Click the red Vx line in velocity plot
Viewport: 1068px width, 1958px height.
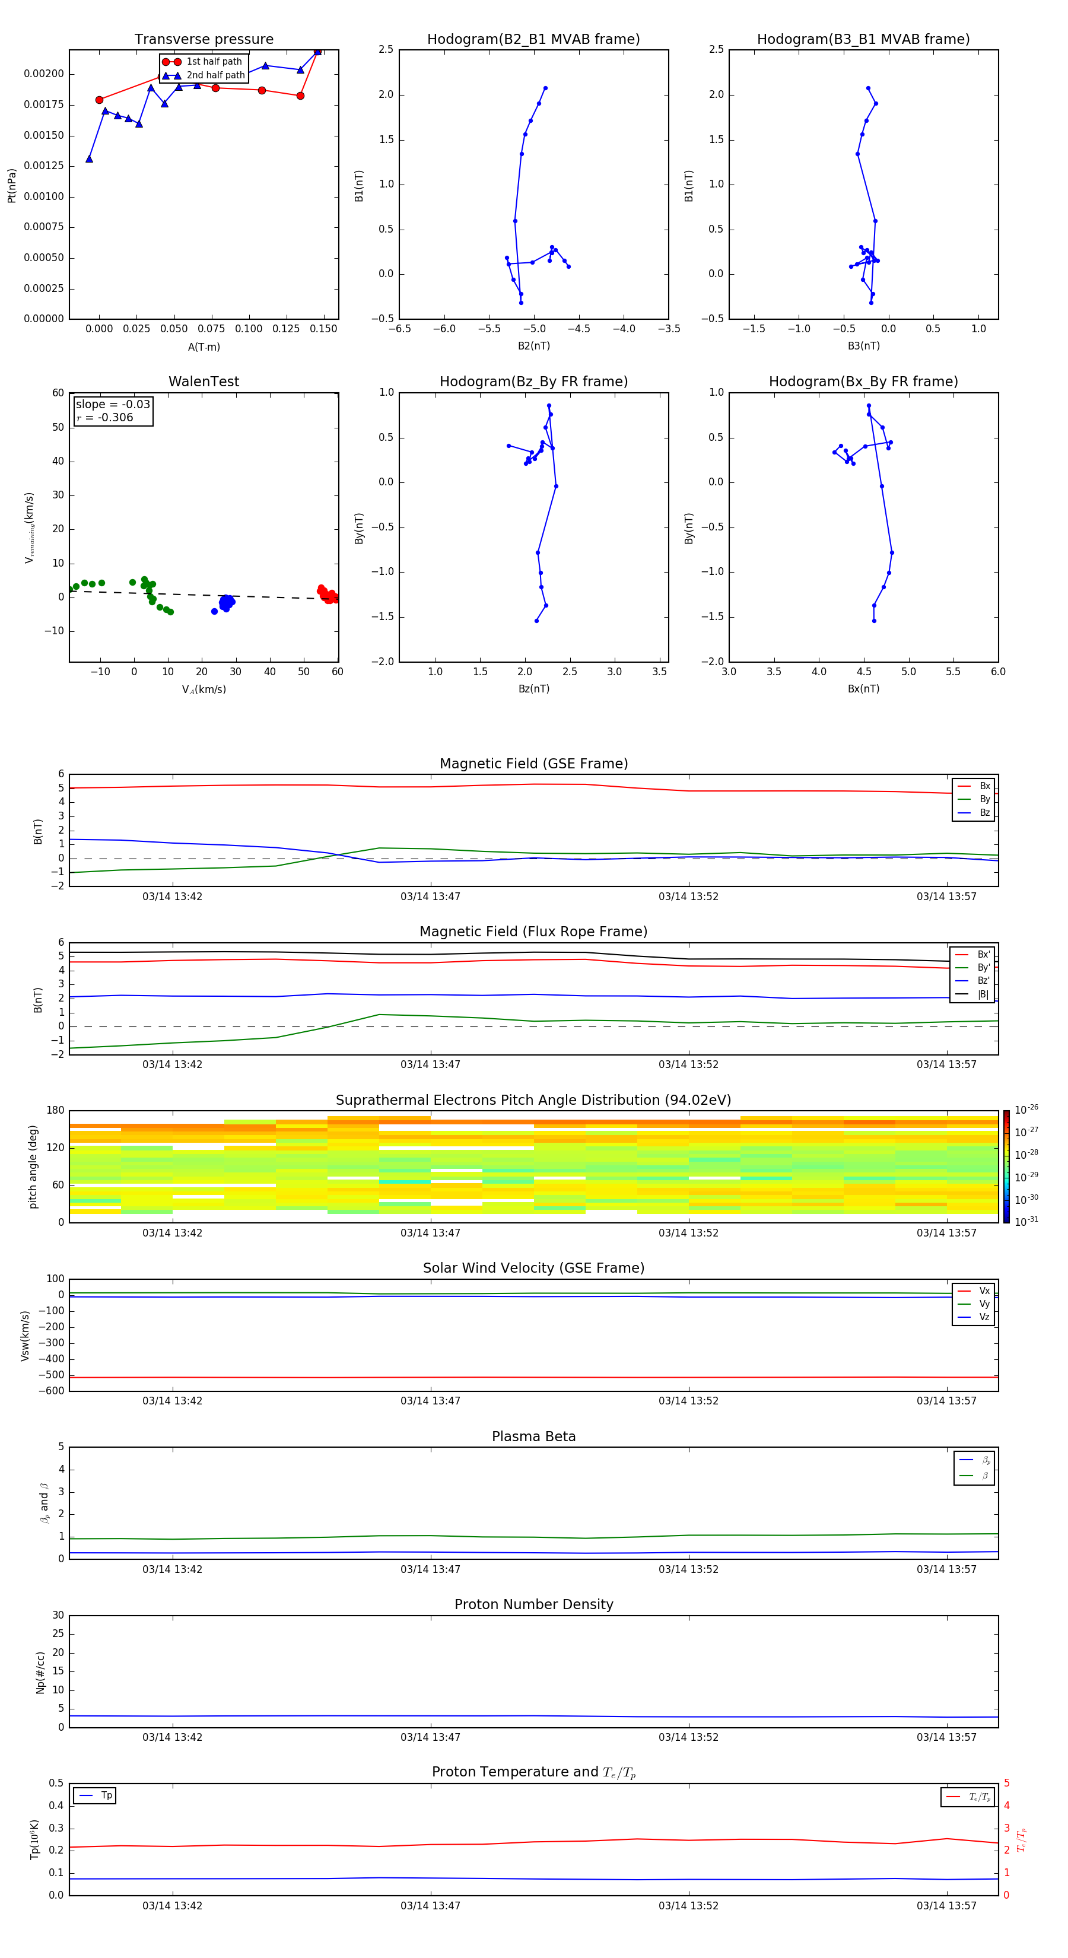coord(533,1377)
